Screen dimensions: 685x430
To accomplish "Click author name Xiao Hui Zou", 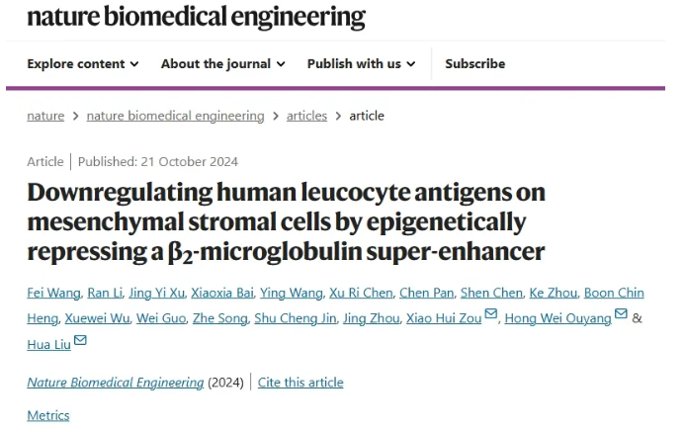I will coord(442,318).
